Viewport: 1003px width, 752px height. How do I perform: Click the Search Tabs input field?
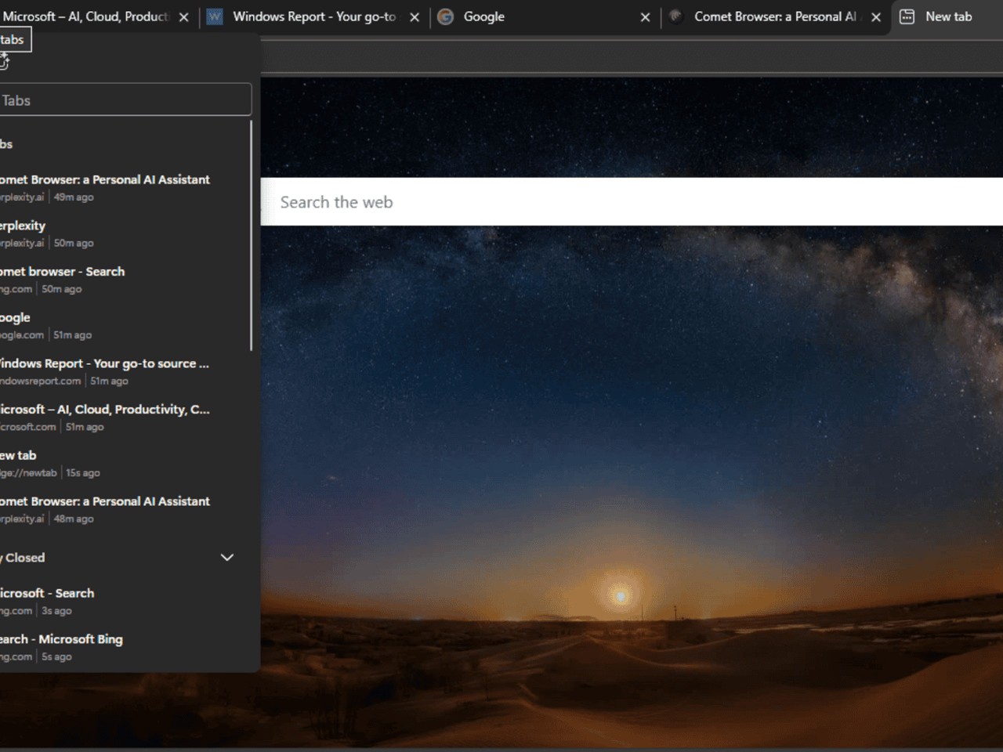[125, 100]
